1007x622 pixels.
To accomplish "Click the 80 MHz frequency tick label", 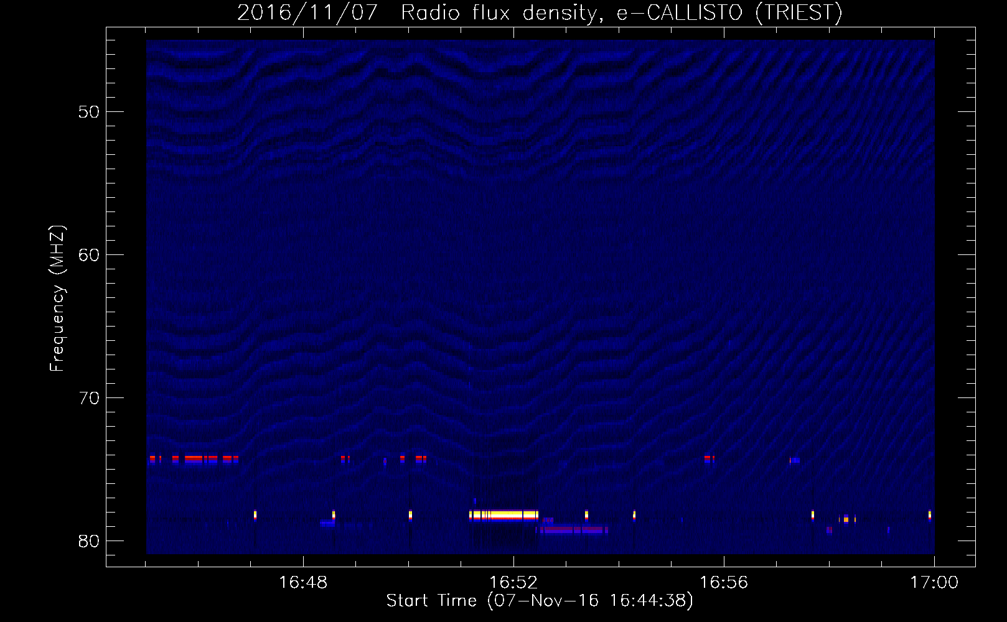I will pyautogui.click(x=89, y=541).
